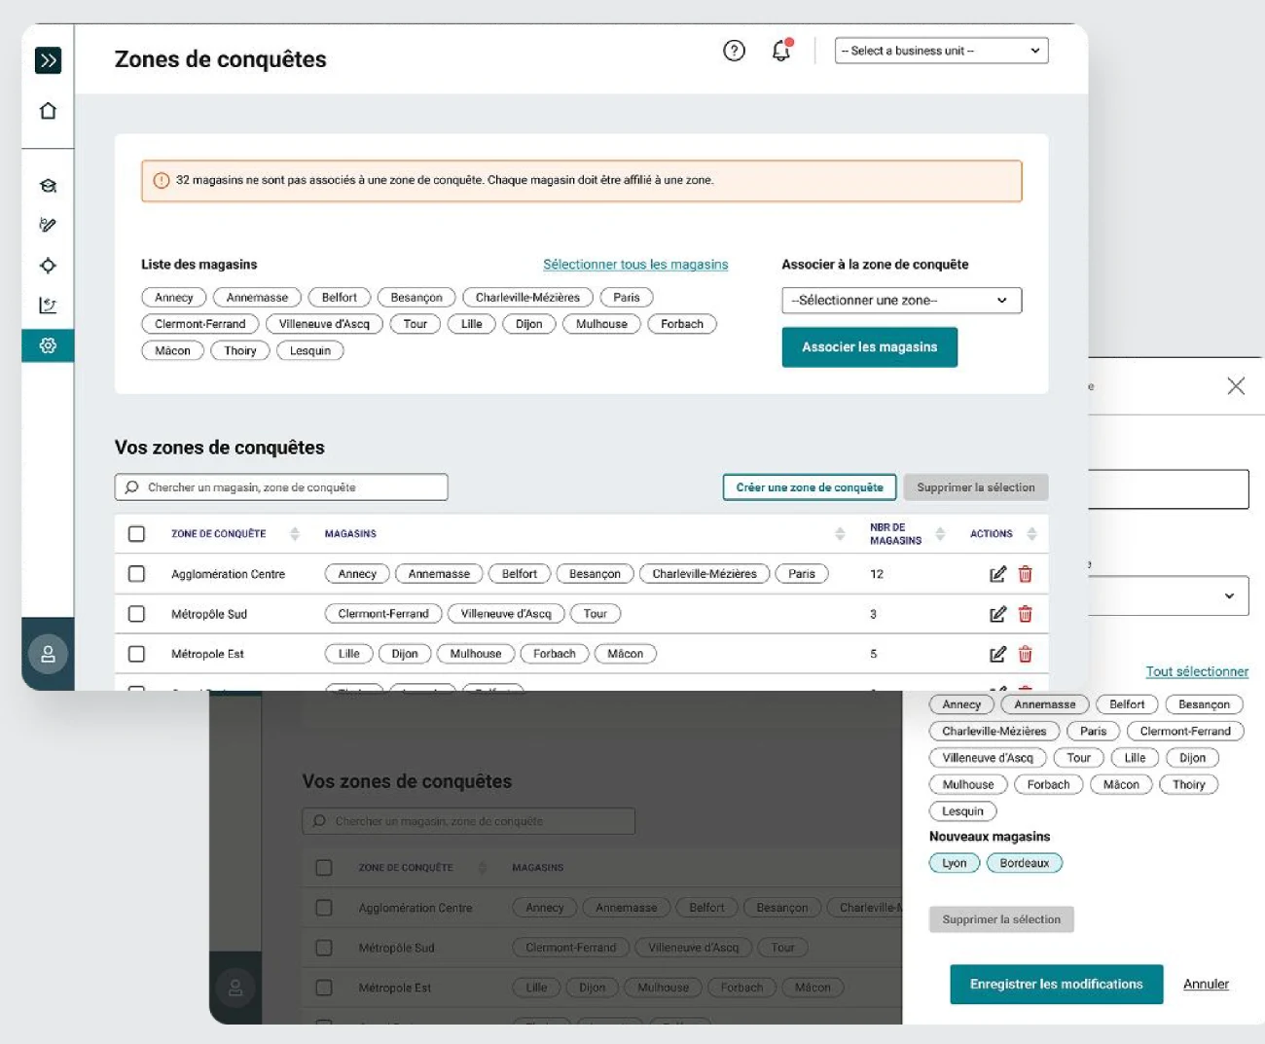This screenshot has width=1265, height=1044.
Task: Check the Métropole Est row checkbox
Action: 136,654
